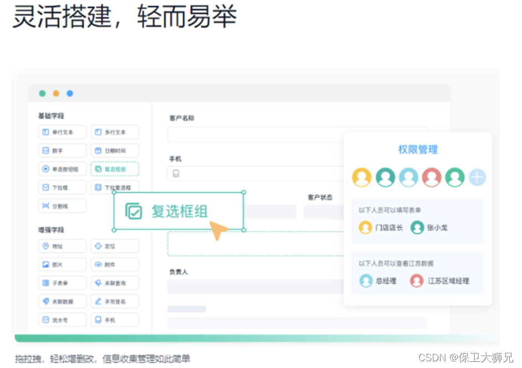Image resolution: width=522 pixels, height=368 pixels.
Task: Add a member with the plus avatar button
Action: click(x=477, y=177)
